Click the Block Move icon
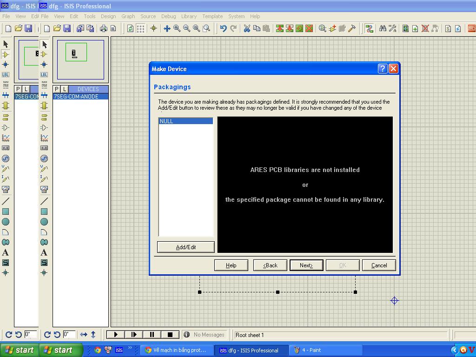The image size is (476, 357). (x=290, y=28)
